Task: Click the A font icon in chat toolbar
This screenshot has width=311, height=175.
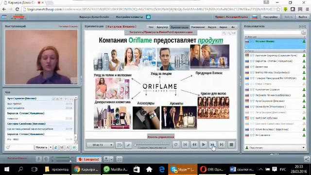Action: tap(68, 147)
